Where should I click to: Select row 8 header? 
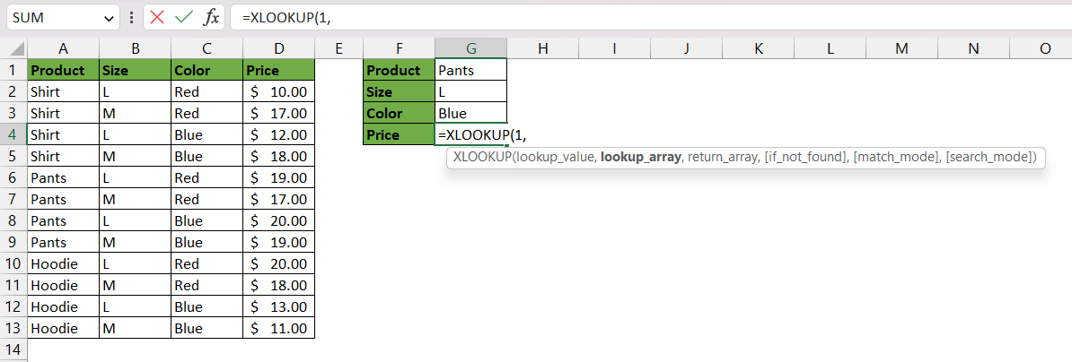click(13, 221)
